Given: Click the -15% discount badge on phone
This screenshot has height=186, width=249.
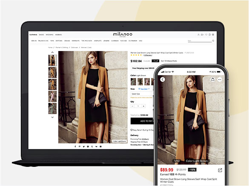Looking at the screenshot, I should (x=192, y=170).
